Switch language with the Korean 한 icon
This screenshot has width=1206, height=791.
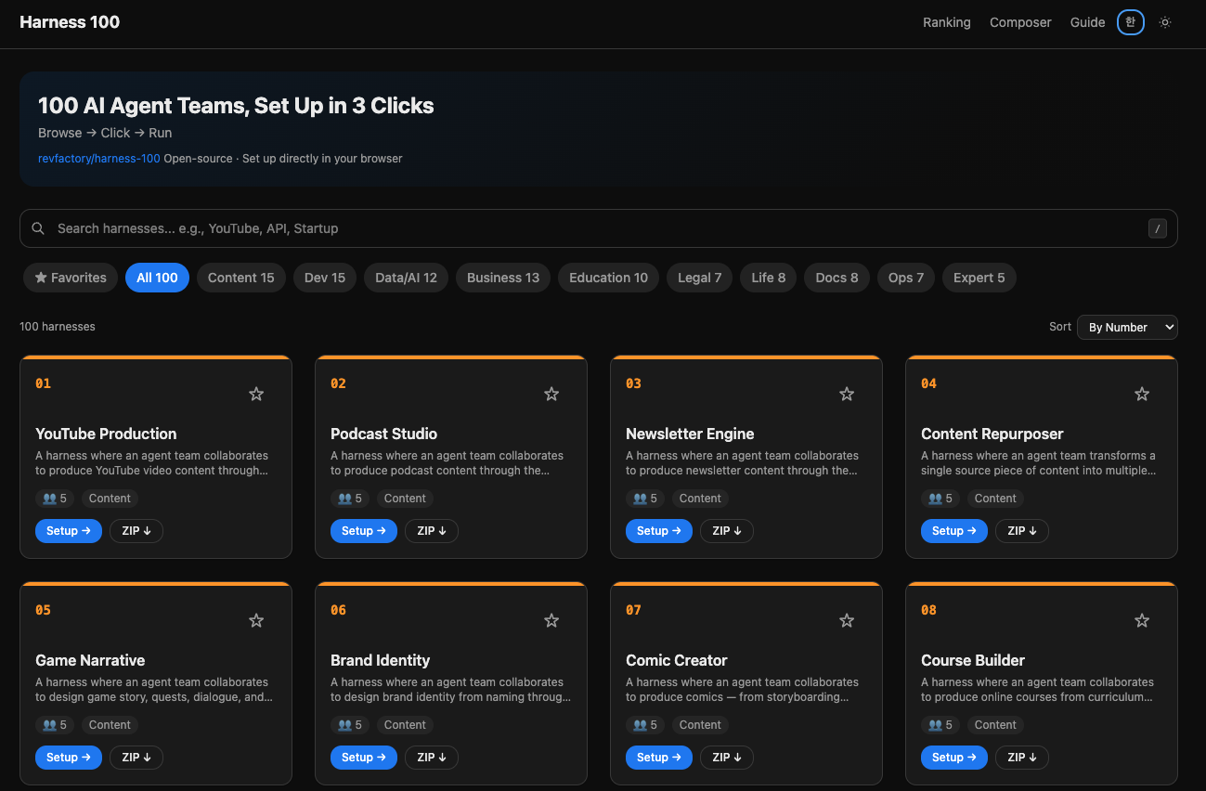click(1130, 22)
